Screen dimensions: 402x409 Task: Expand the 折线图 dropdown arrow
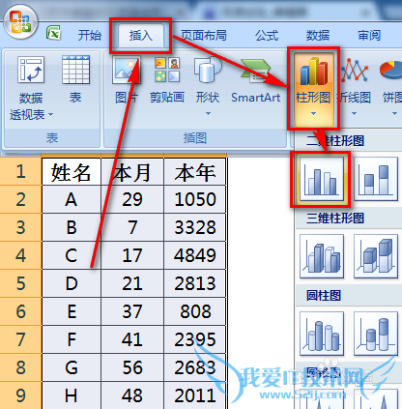pos(354,114)
